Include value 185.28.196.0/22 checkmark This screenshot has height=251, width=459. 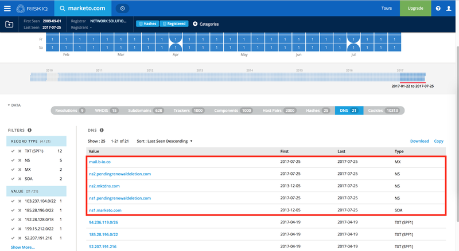[x=13, y=210]
